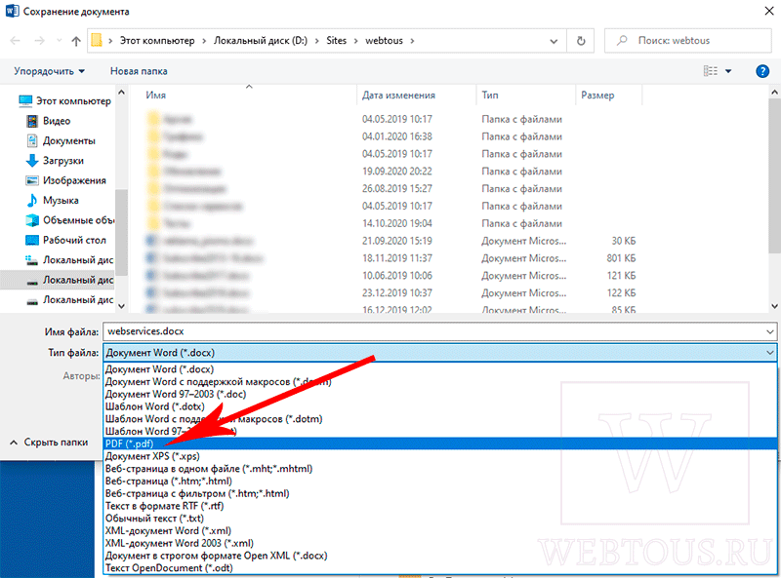Image resolution: width=781 pixels, height=578 pixels.
Task: Select Видео in the navigation pane
Action: tap(56, 121)
